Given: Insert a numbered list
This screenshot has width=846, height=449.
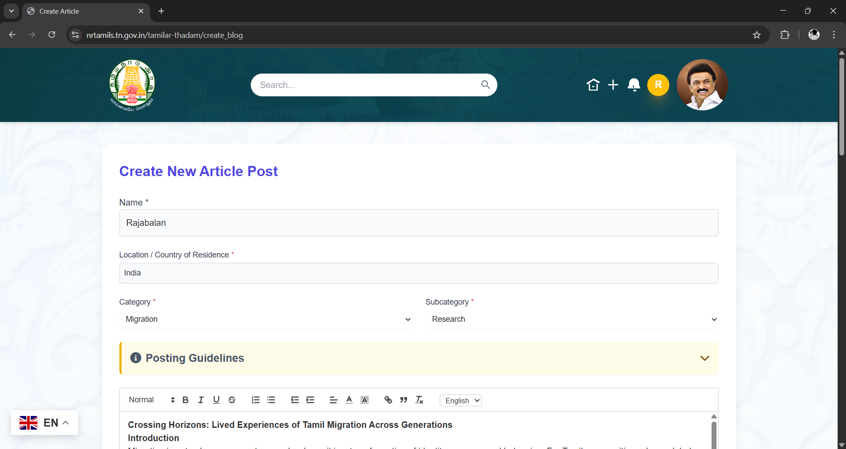Looking at the screenshot, I should coord(256,400).
